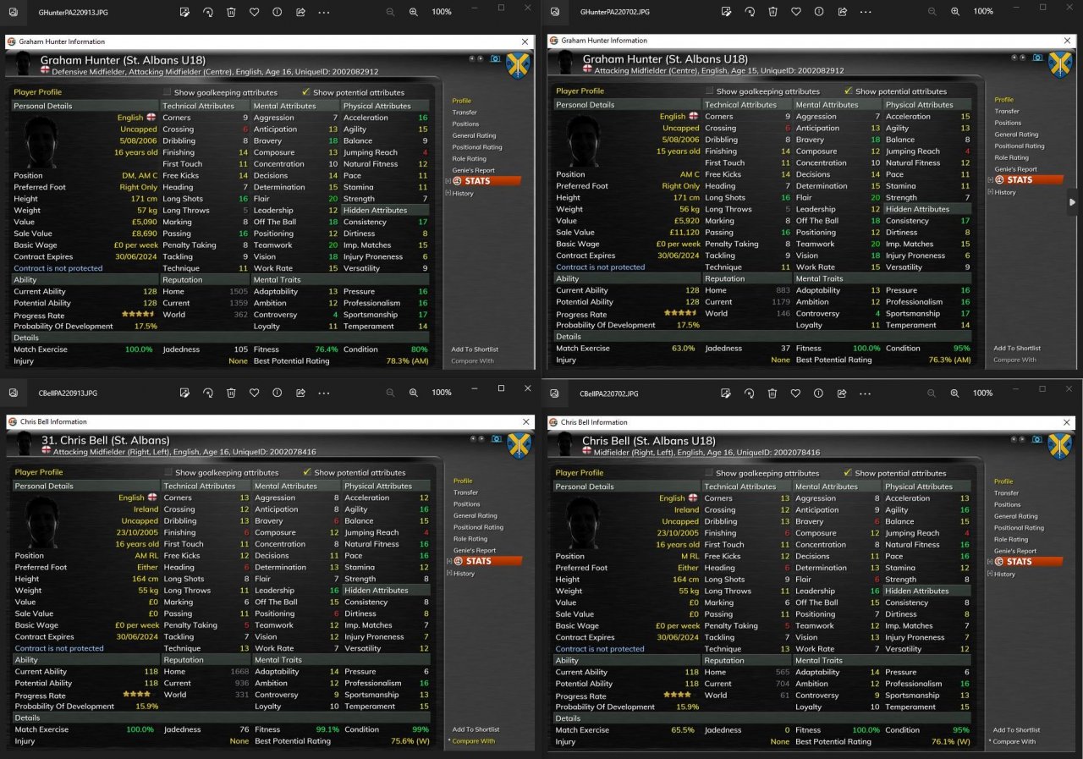Click 'Contract is not protected' in the GHunterPA220913 screenshot
The image size is (1083, 759).
58,268
